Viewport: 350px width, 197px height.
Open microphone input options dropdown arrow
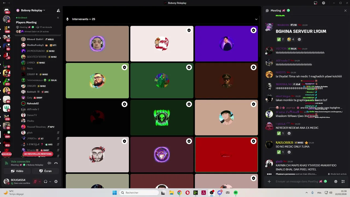click(40, 181)
